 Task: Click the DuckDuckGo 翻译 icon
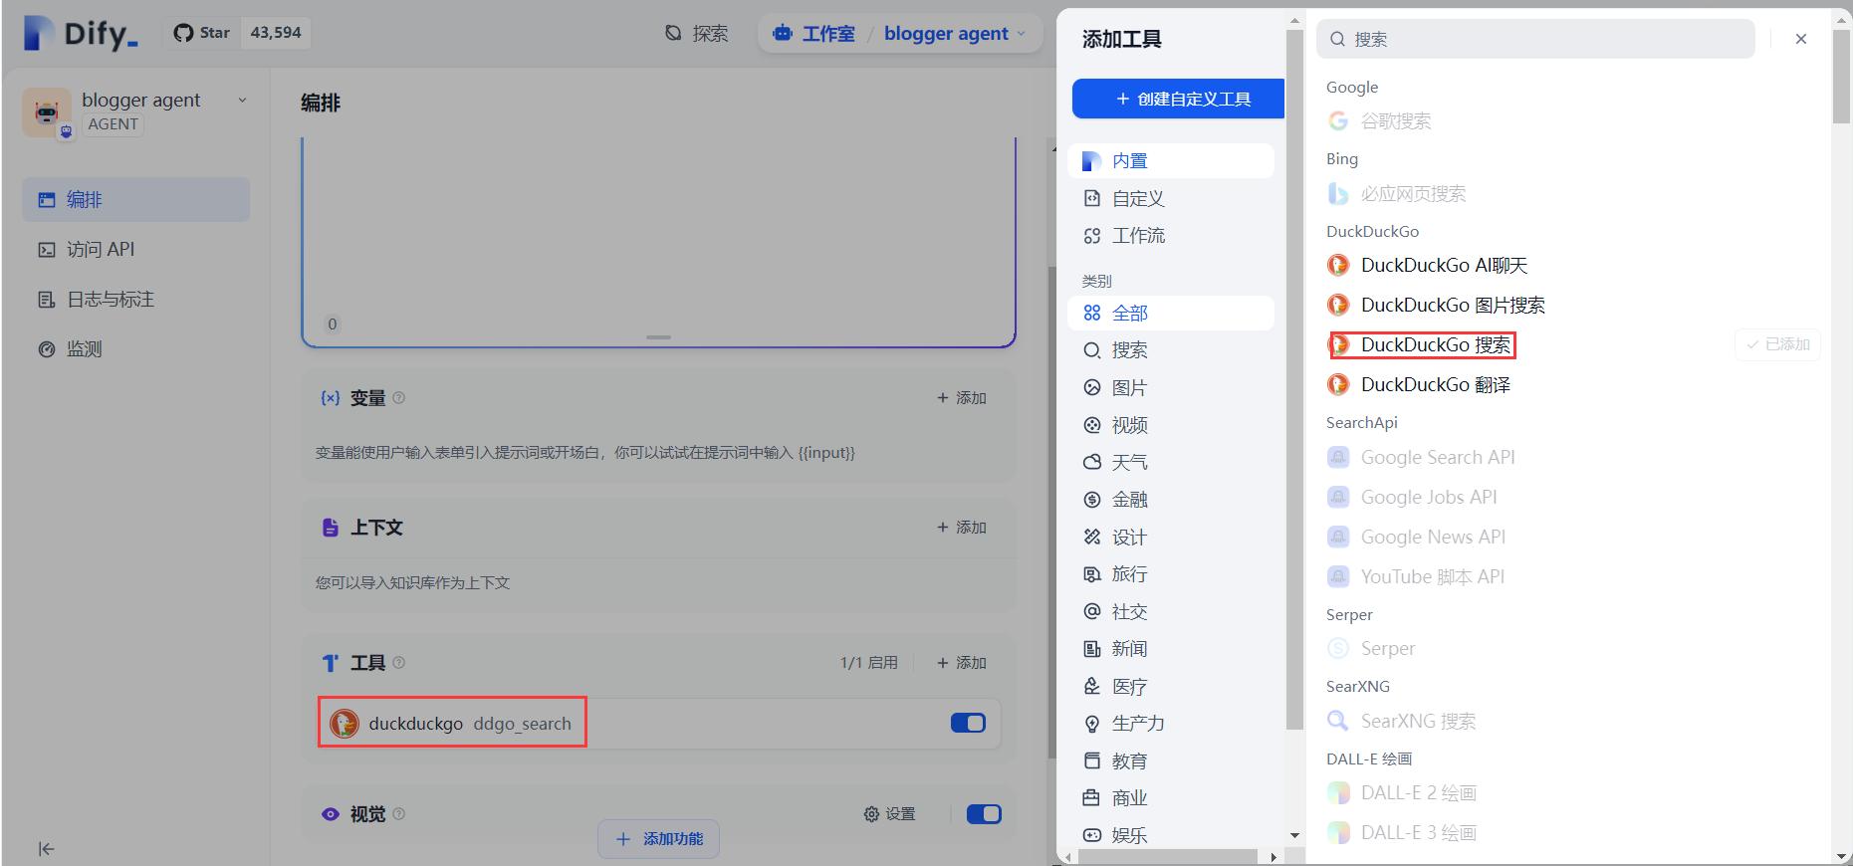point(1338,385)
